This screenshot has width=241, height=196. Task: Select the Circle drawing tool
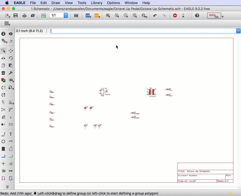[x=3, y=141]
